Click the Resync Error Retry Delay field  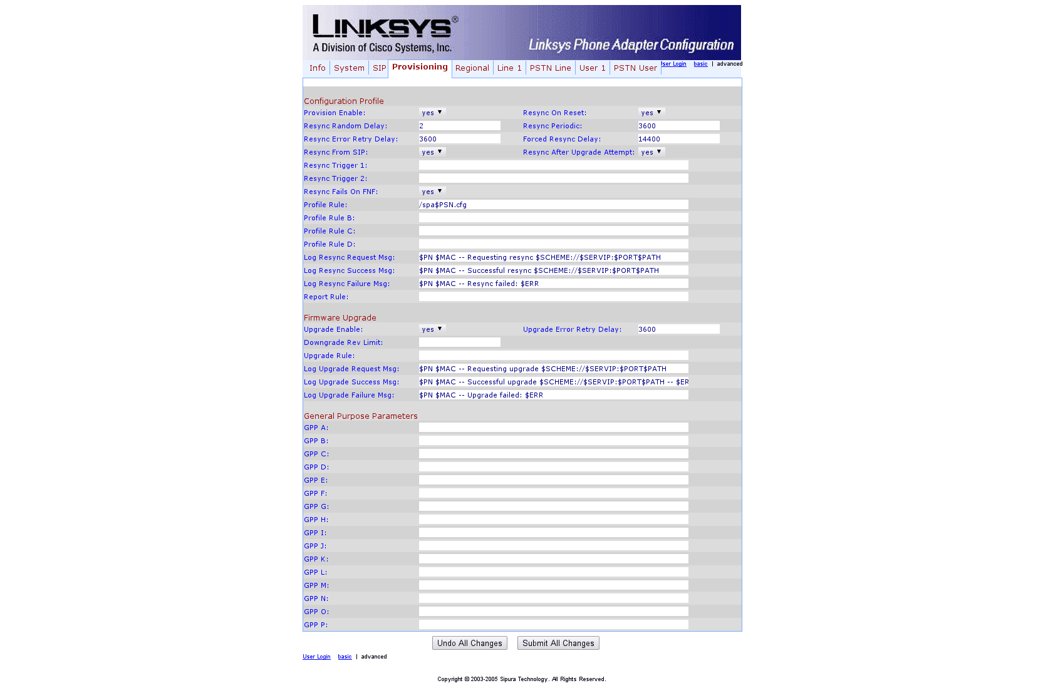(x=460, y=139)
